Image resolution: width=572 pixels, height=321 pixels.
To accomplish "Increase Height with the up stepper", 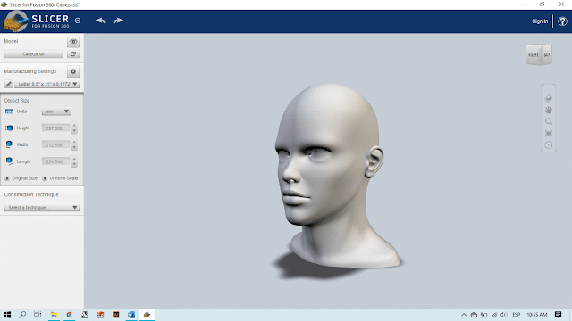I will (74, 126).
